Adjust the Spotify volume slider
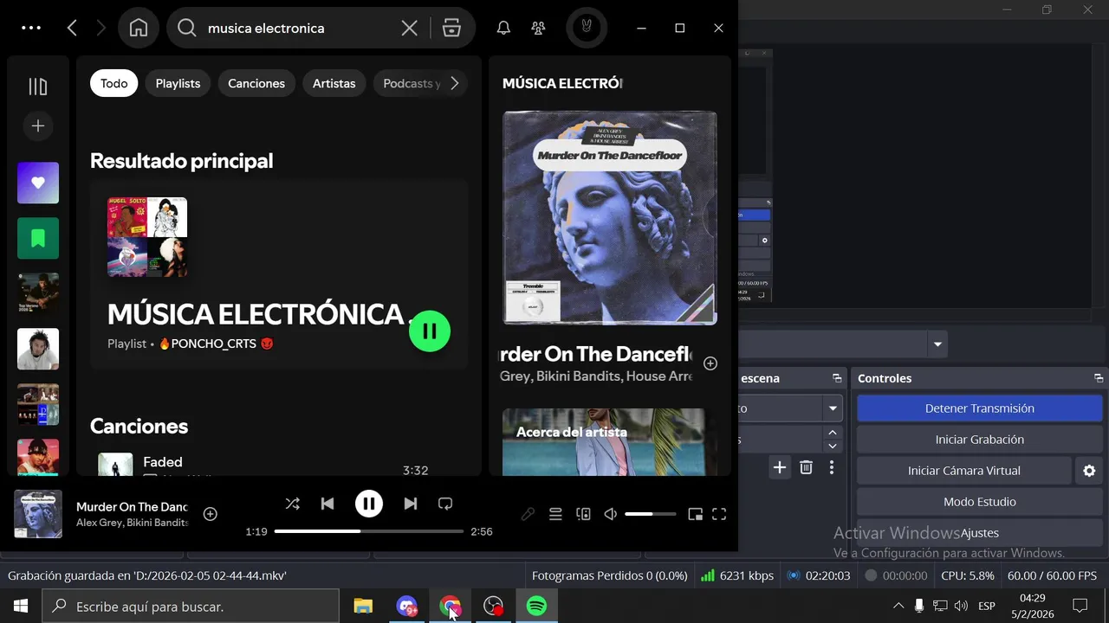Viewport: 1109px width, 623px height. click(x=651, y=514)
